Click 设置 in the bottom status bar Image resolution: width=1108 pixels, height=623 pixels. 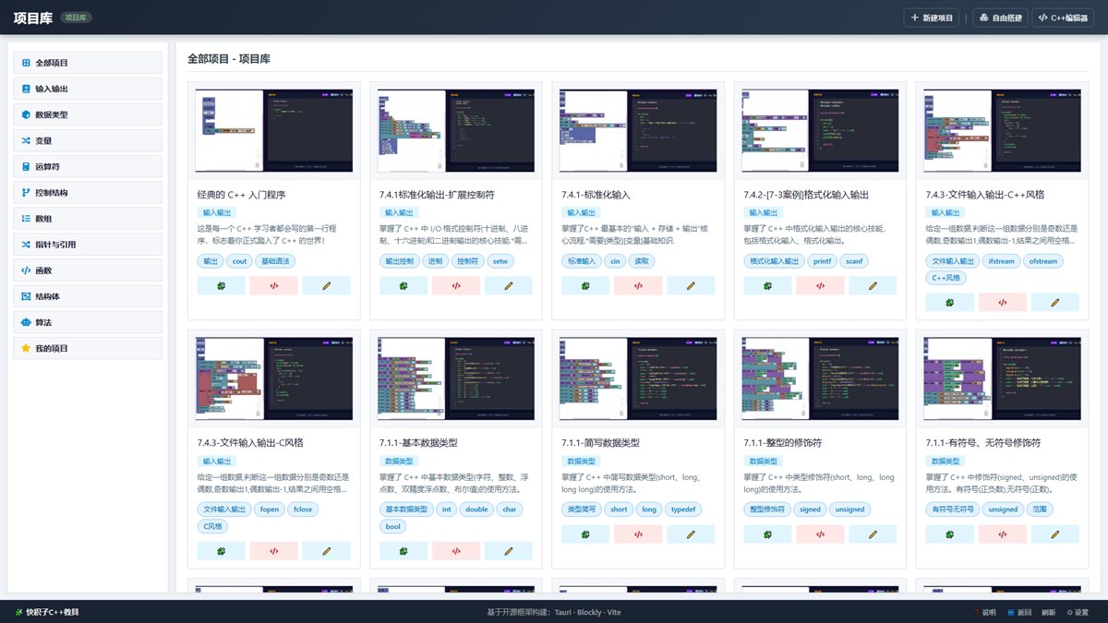click(x=1078, y=612)
